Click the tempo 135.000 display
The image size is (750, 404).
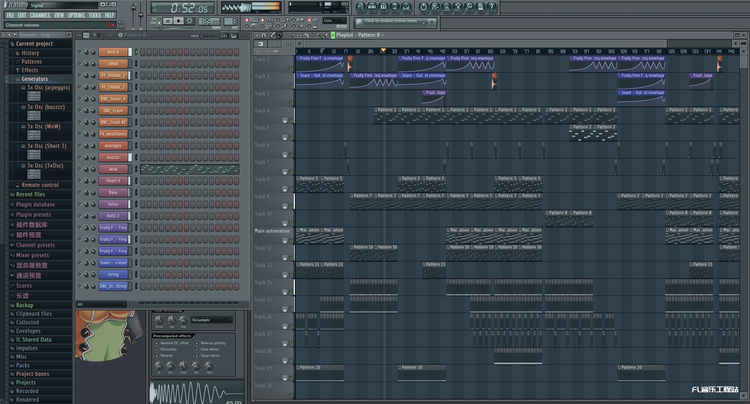pyautogui.click(x=209, y=21)
